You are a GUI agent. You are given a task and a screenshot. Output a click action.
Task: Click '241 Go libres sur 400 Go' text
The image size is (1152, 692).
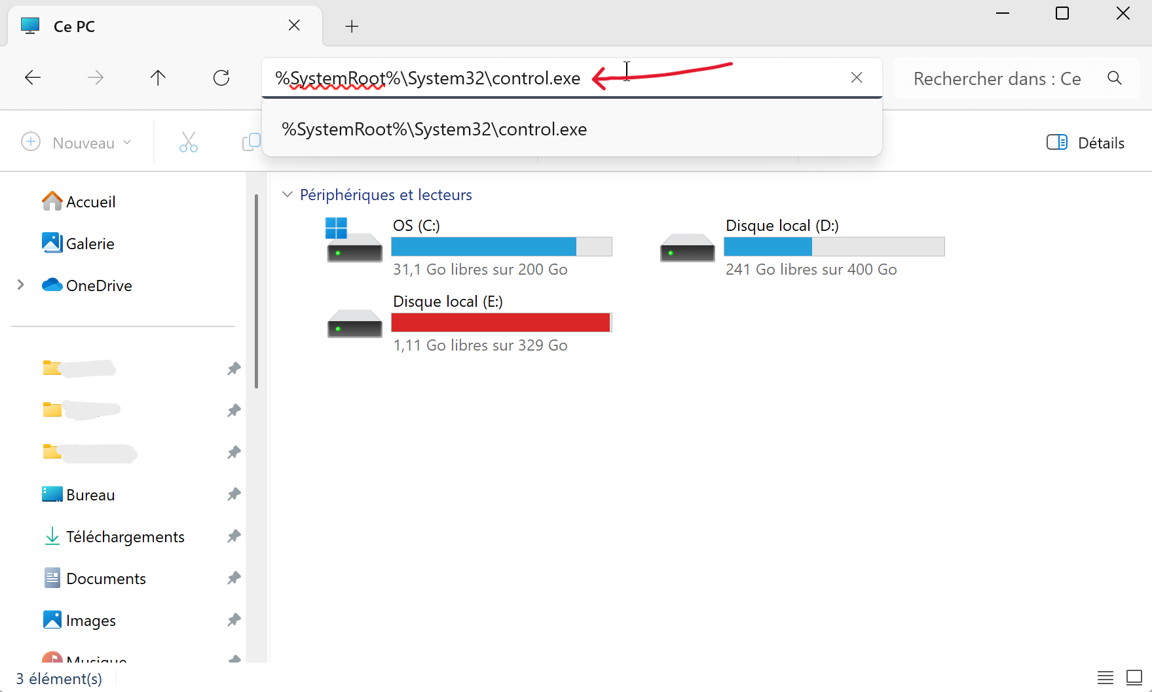point(811,269)
